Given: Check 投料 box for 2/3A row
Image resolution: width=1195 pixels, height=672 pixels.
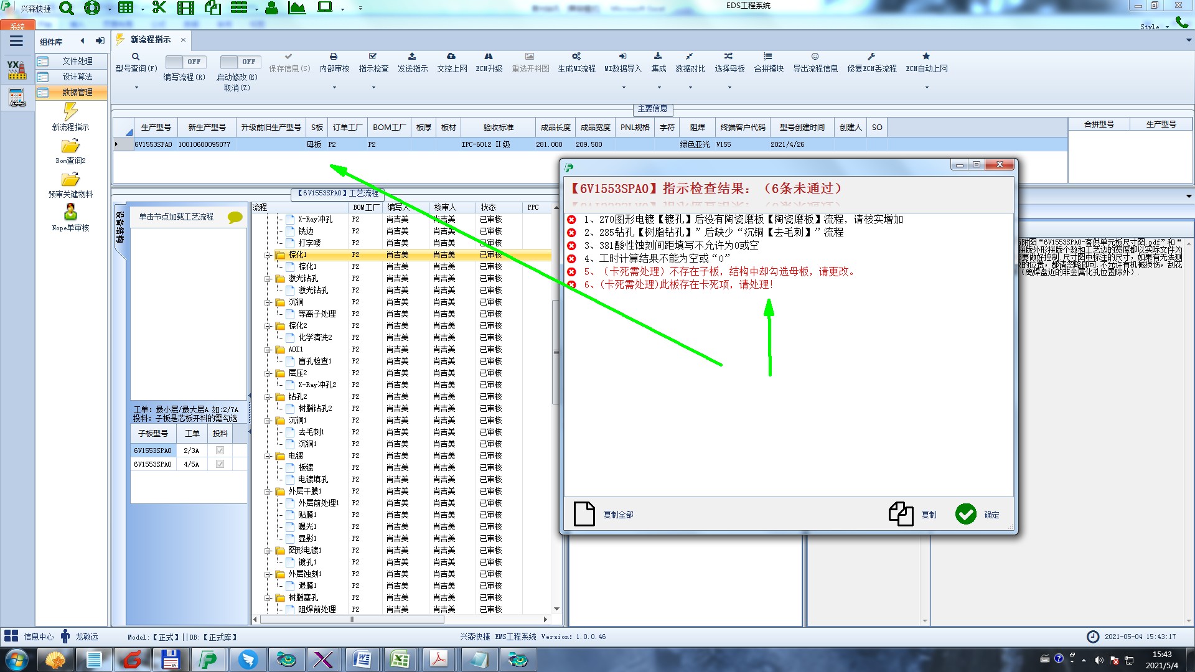Looking at the screenshot, I should coord(220,450).
